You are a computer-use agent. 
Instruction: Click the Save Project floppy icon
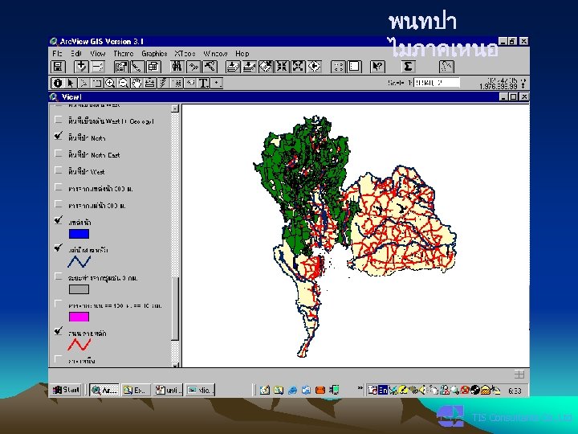pyautogui.click(x=58, y=67)
